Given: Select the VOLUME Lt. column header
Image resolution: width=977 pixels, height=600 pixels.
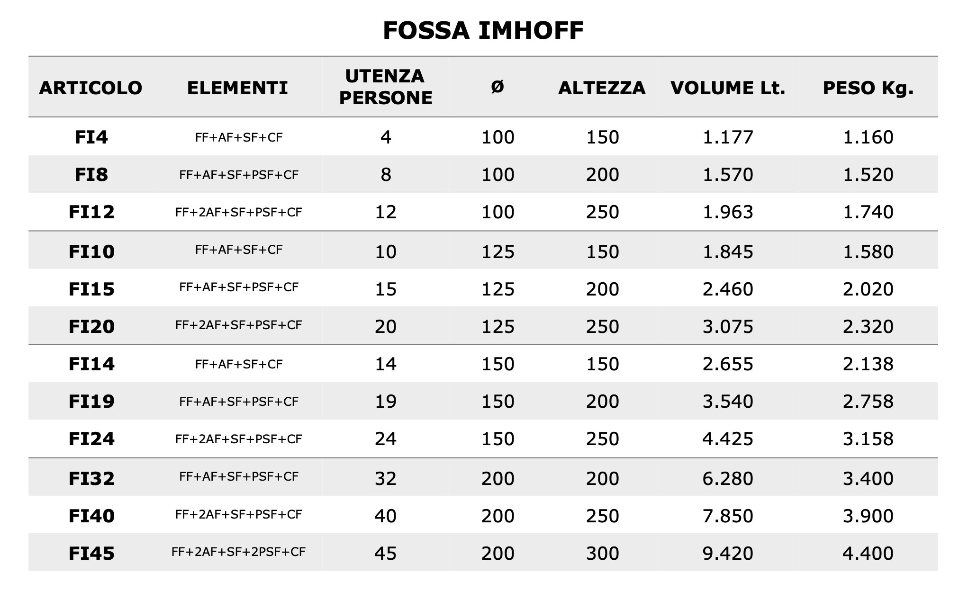Looking at the screenshot, I should (728, 88).
